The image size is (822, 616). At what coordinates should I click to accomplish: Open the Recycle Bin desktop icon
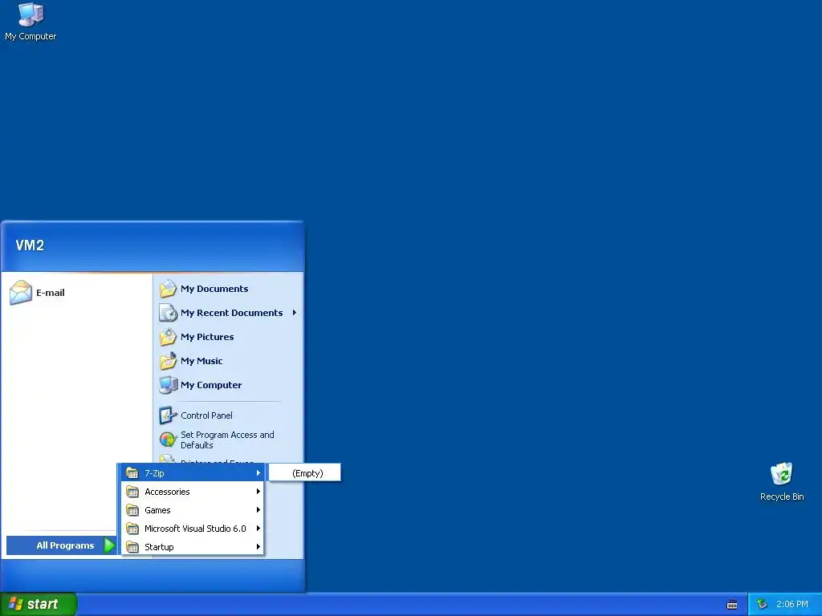(x=782, y=482)
